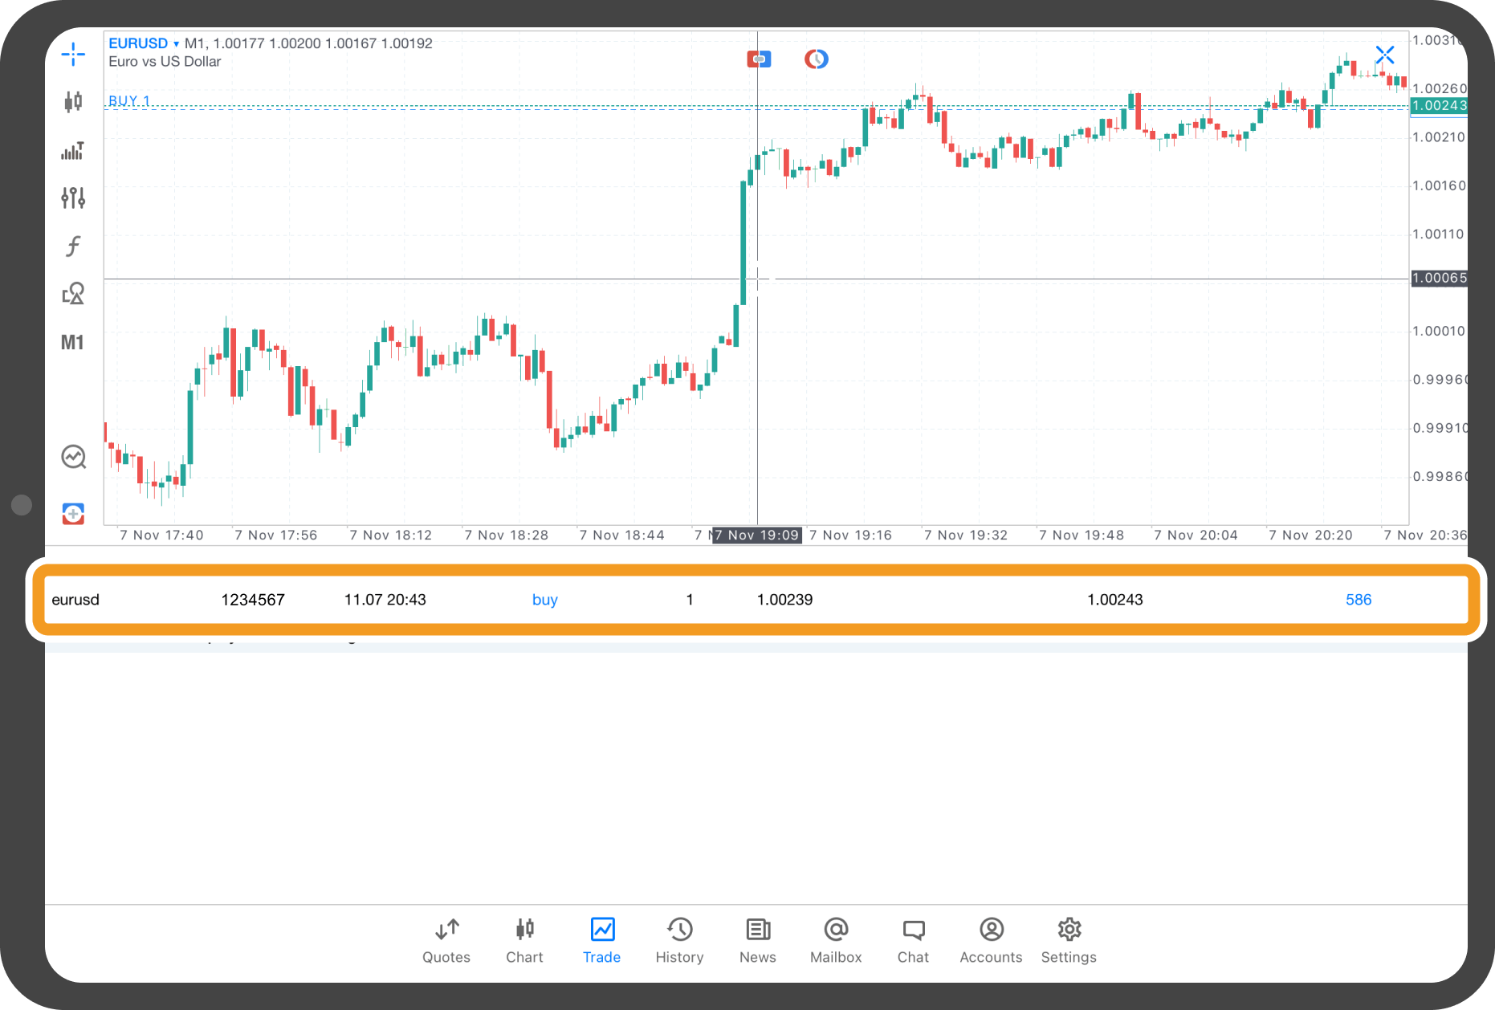Click the 7 Nov 19:09 time marker
The width and height of the screenshot is (1495, 1010).
[757, 536]
